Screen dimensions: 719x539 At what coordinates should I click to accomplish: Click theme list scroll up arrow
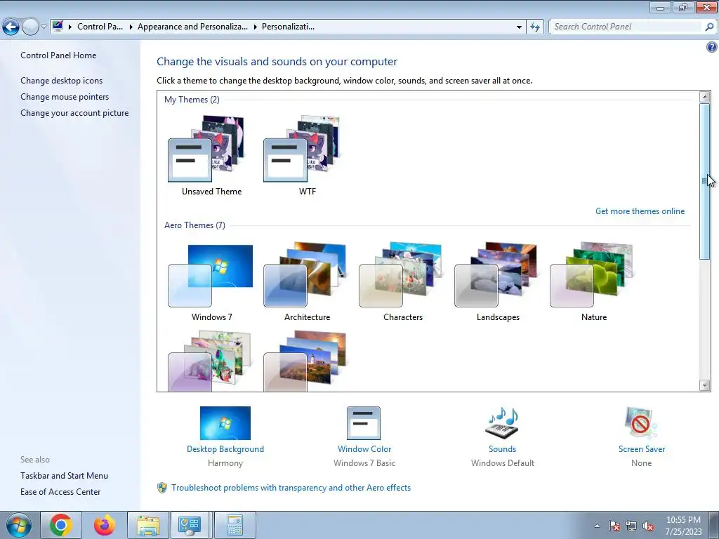tap(705, 97)
